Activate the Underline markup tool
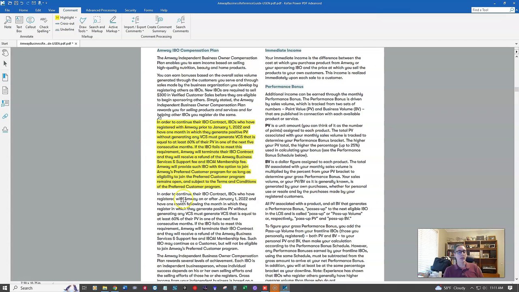This screenshot has width=519, height=292. [65, 30]
